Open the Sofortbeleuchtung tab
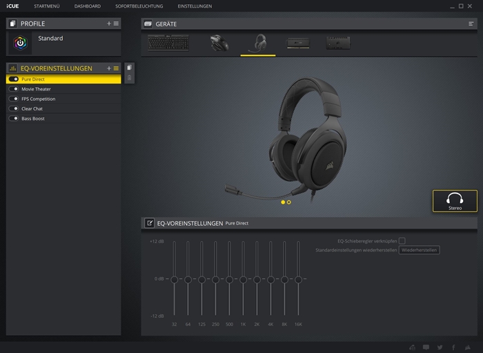The height and width of the screenshot is (353, 483). (139, 6)
